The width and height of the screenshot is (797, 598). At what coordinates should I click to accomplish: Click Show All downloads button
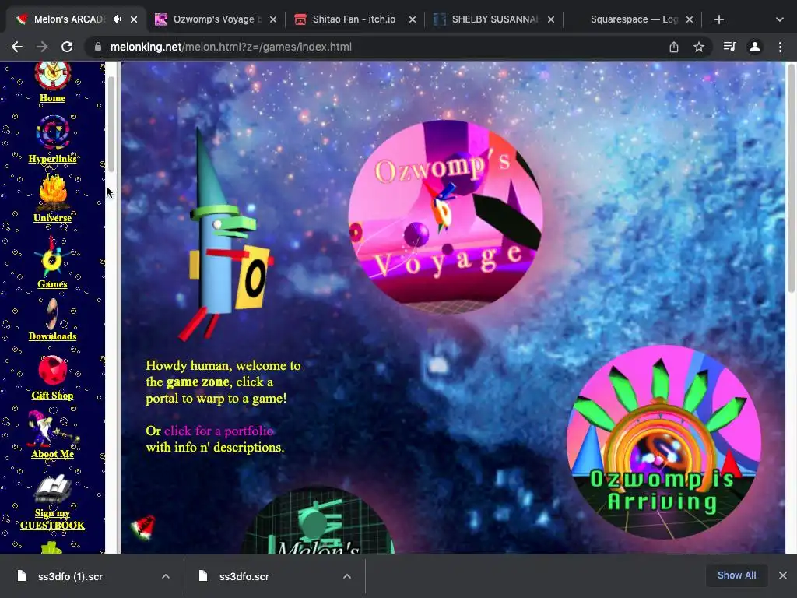[736, 575]
